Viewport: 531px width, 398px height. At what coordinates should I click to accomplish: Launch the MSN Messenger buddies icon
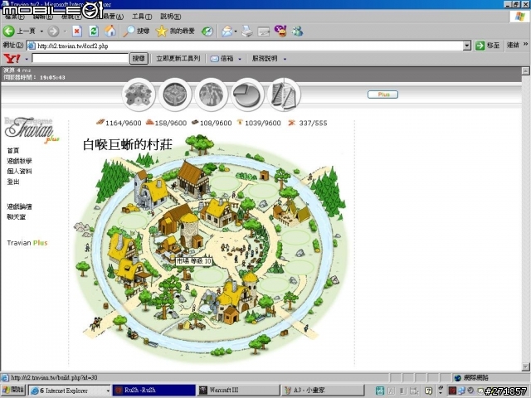298,32
